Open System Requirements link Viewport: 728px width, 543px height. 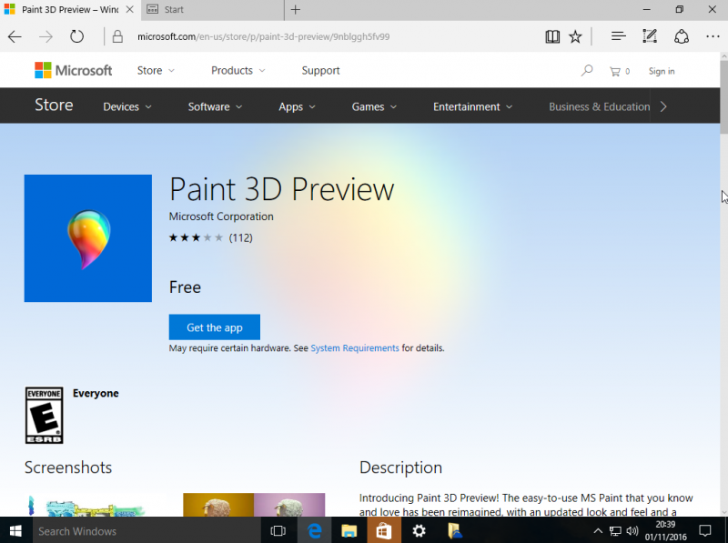click(x=355, y=348)
